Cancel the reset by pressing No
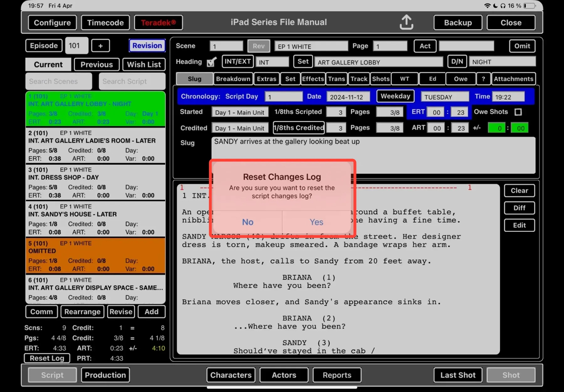Screen dimensions: 564x392 [247, 222]
